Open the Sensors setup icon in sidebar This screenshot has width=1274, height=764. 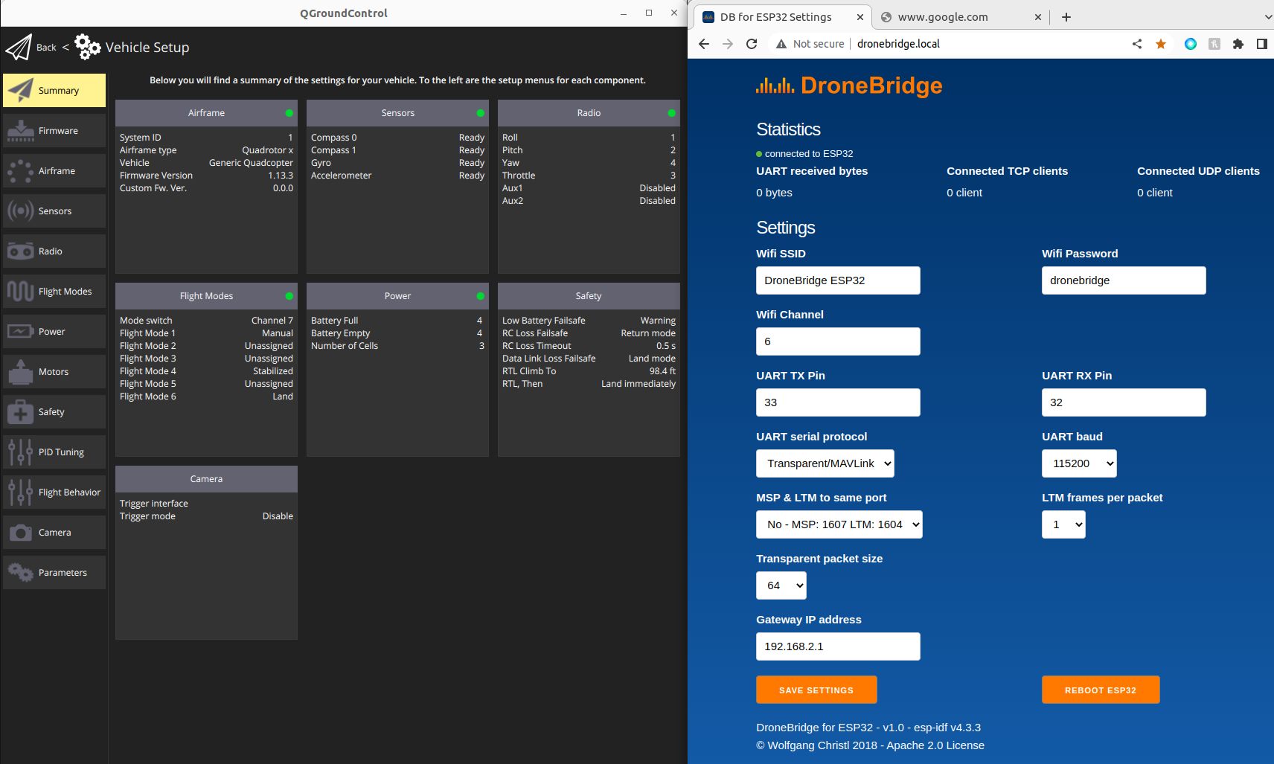(x=21, y=211)
